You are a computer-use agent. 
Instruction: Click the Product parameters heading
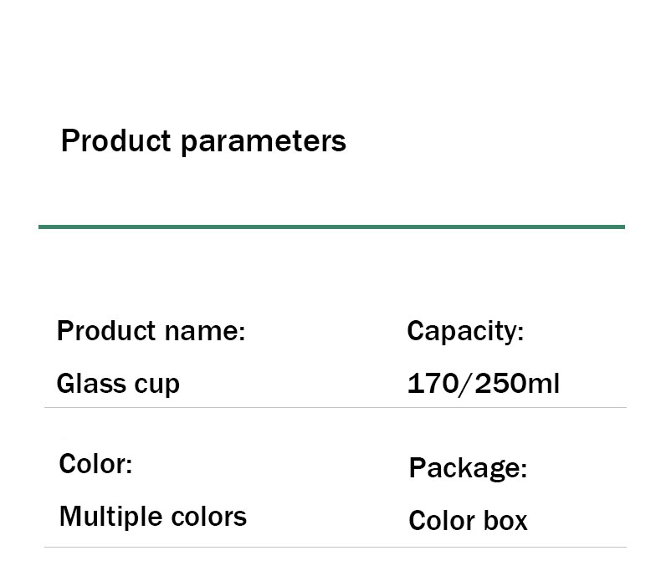coord(203,141)
